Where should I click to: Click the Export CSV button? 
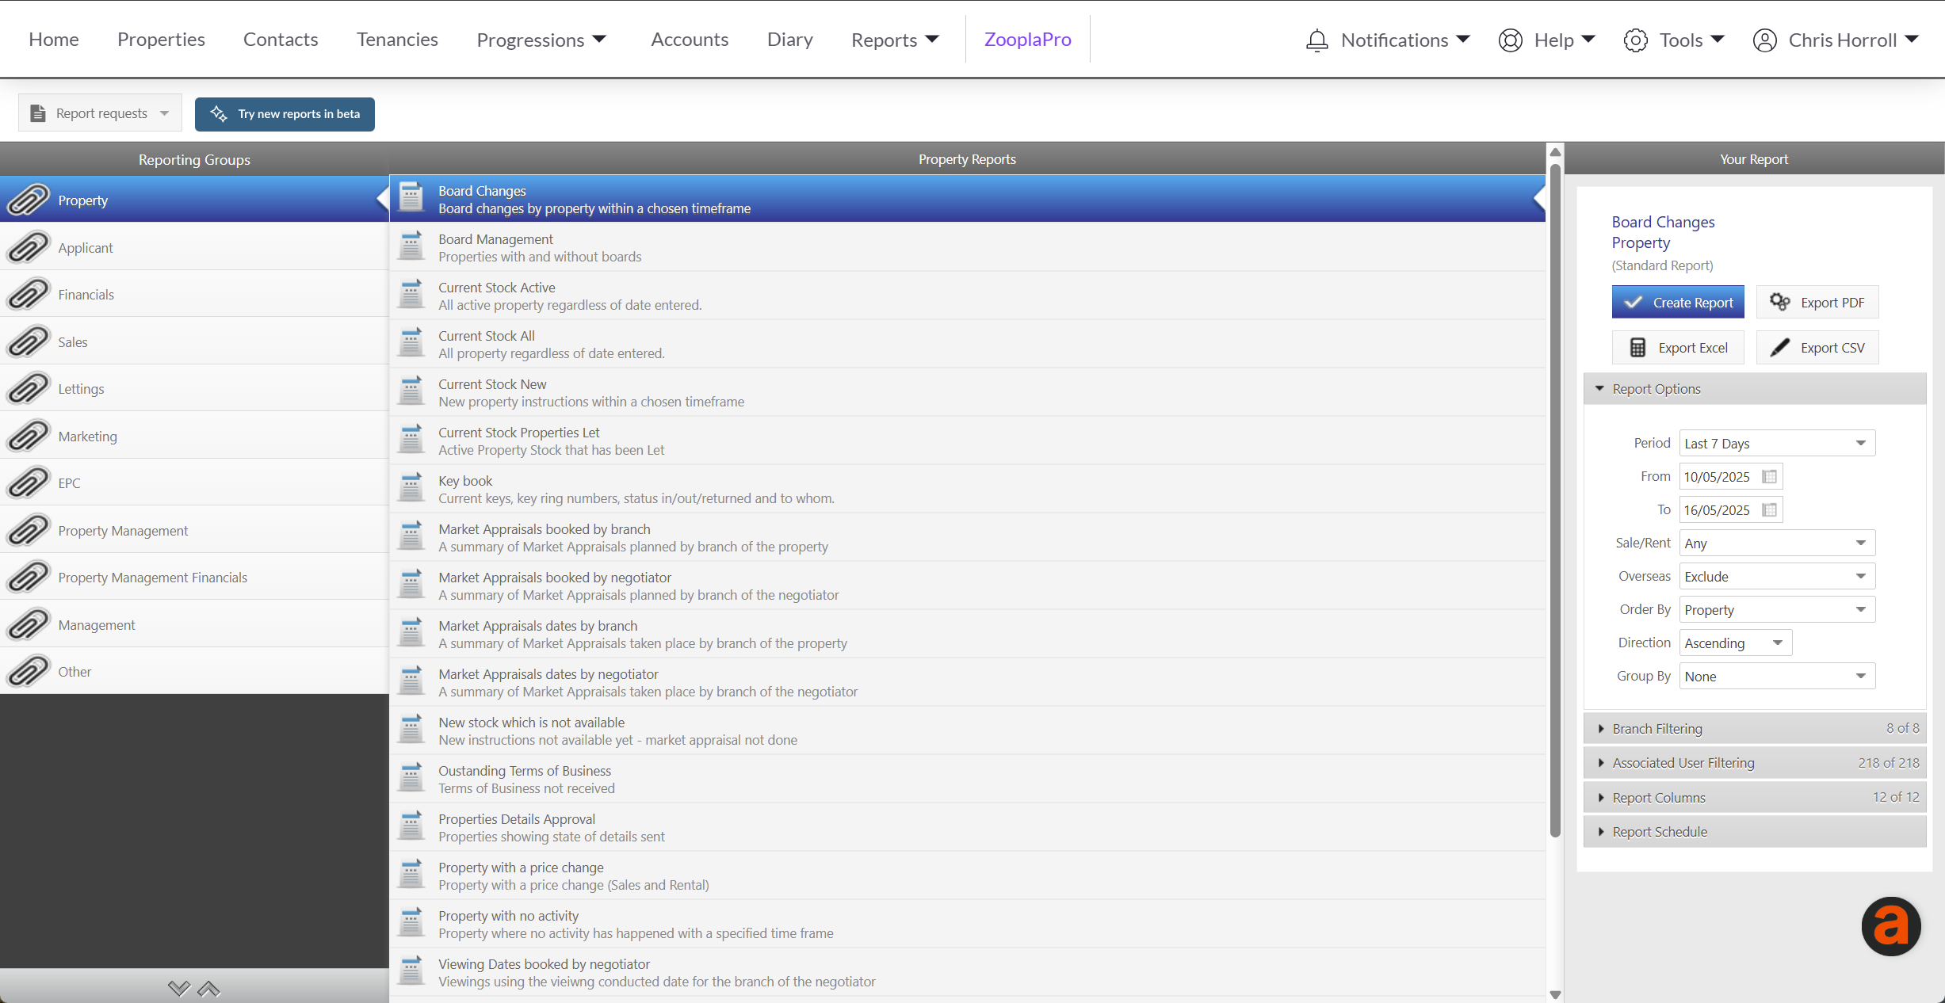tap(1817, 348)
